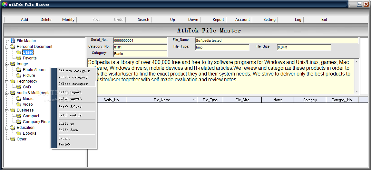
Task: Click the Delete toolbar button
Action: tap(46, 20)
